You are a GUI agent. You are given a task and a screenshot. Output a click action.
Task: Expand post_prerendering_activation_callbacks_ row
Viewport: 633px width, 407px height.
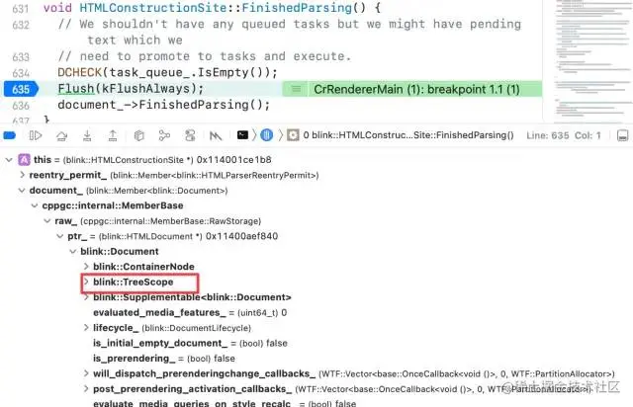[86, 389]
